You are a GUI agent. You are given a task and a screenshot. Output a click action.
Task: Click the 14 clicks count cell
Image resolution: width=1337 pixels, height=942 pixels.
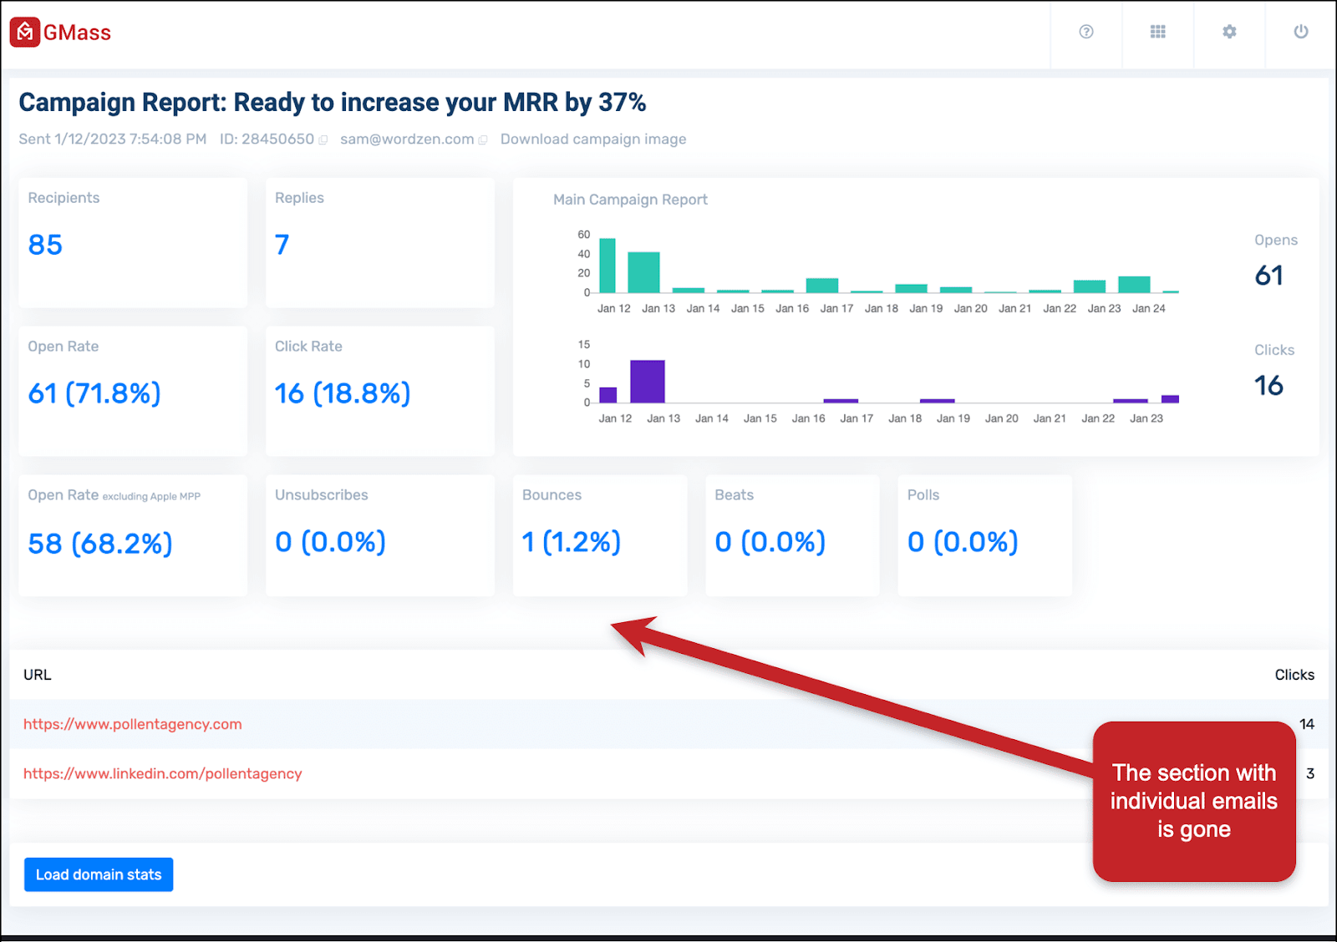1307,724
